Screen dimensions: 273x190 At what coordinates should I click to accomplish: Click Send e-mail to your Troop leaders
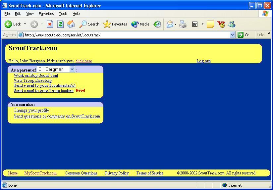click(x=43, y=91)
